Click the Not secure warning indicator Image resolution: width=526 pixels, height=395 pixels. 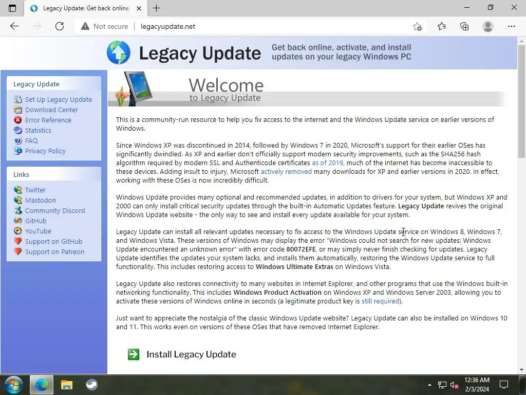coord(104,26)
